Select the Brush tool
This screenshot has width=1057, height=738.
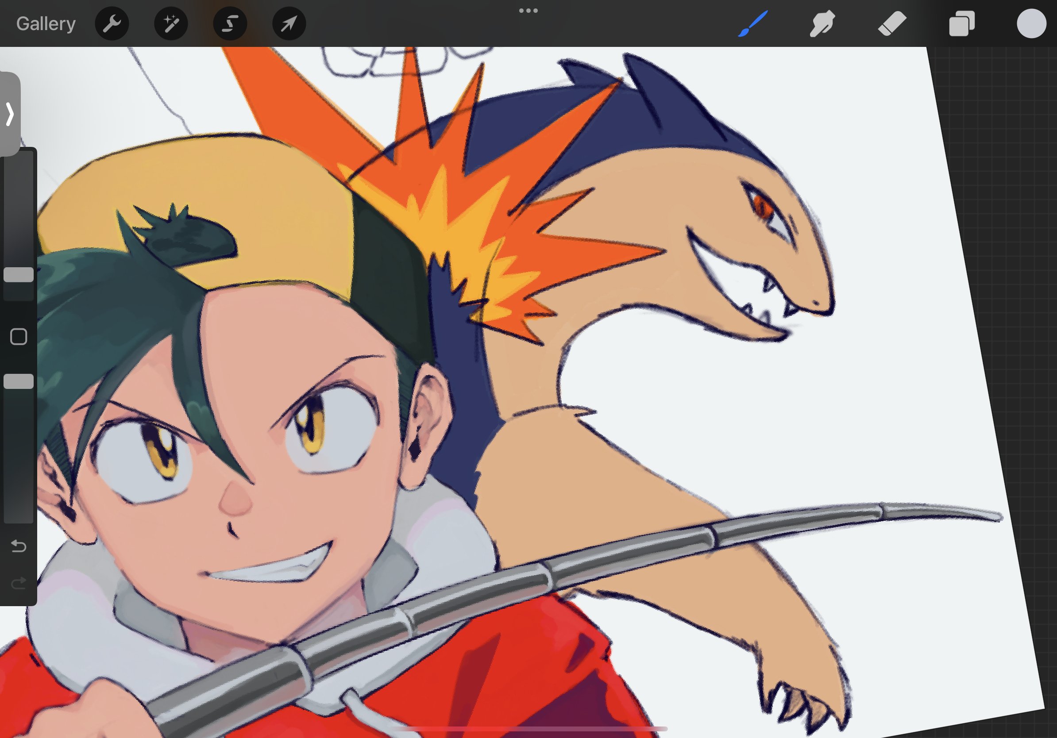753,23
